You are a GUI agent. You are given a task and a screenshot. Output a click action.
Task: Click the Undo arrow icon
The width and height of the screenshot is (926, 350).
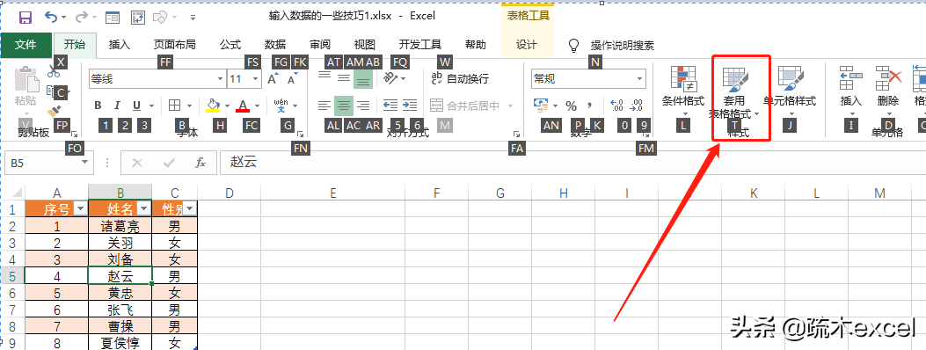click(x=52, y=18)
